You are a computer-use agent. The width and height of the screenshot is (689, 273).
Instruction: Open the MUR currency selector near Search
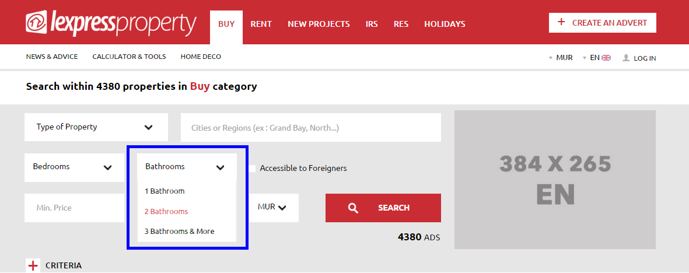click(x=272, y=208)
